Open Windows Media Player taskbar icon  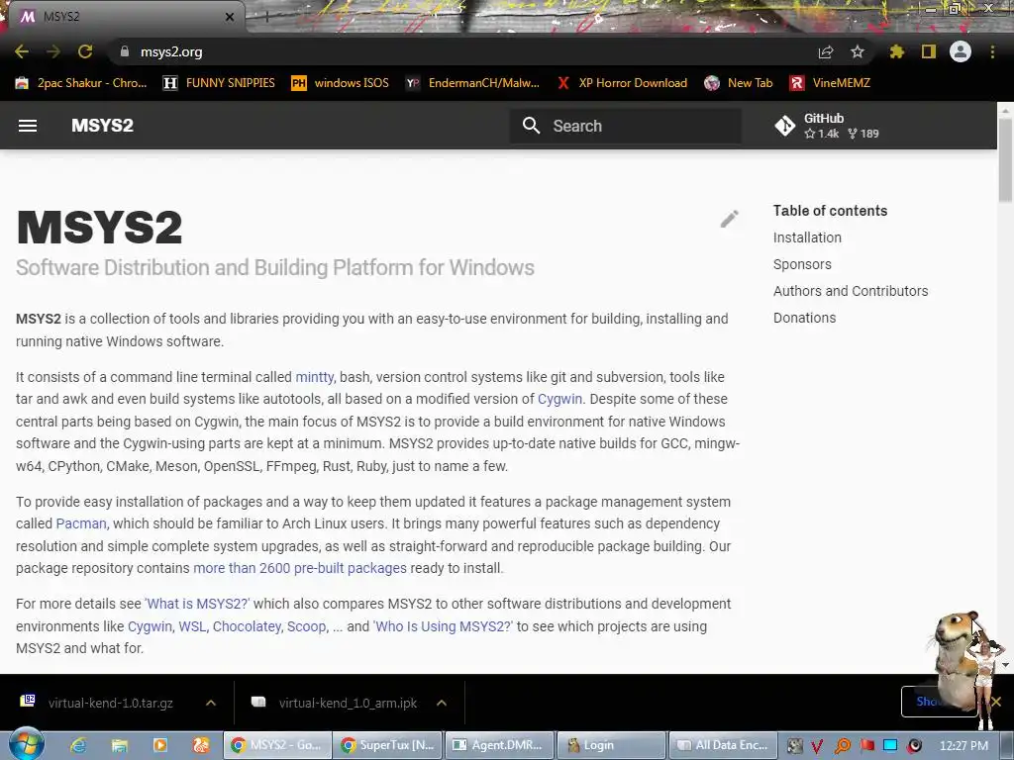click(159, 745)
